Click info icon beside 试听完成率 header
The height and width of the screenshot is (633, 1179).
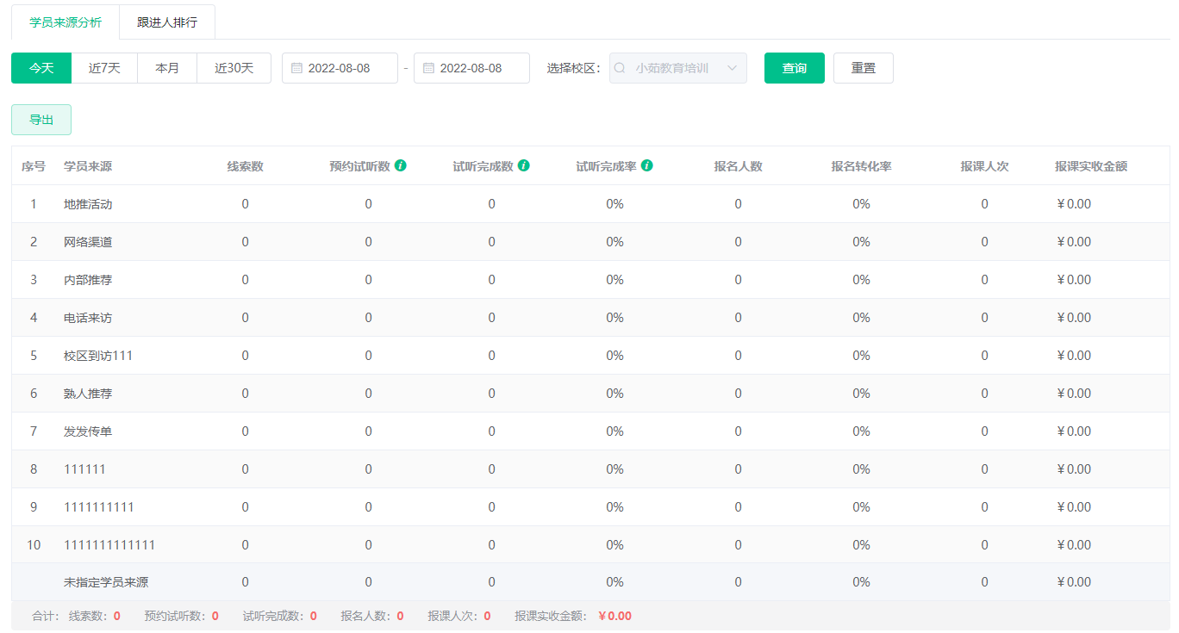[647, 165]
